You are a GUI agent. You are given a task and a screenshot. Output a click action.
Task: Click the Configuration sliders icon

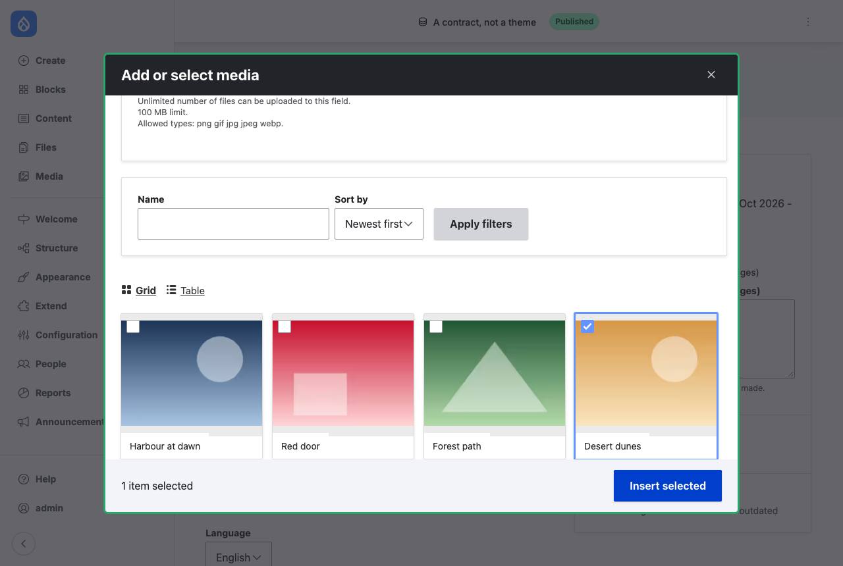coord(24,335)
